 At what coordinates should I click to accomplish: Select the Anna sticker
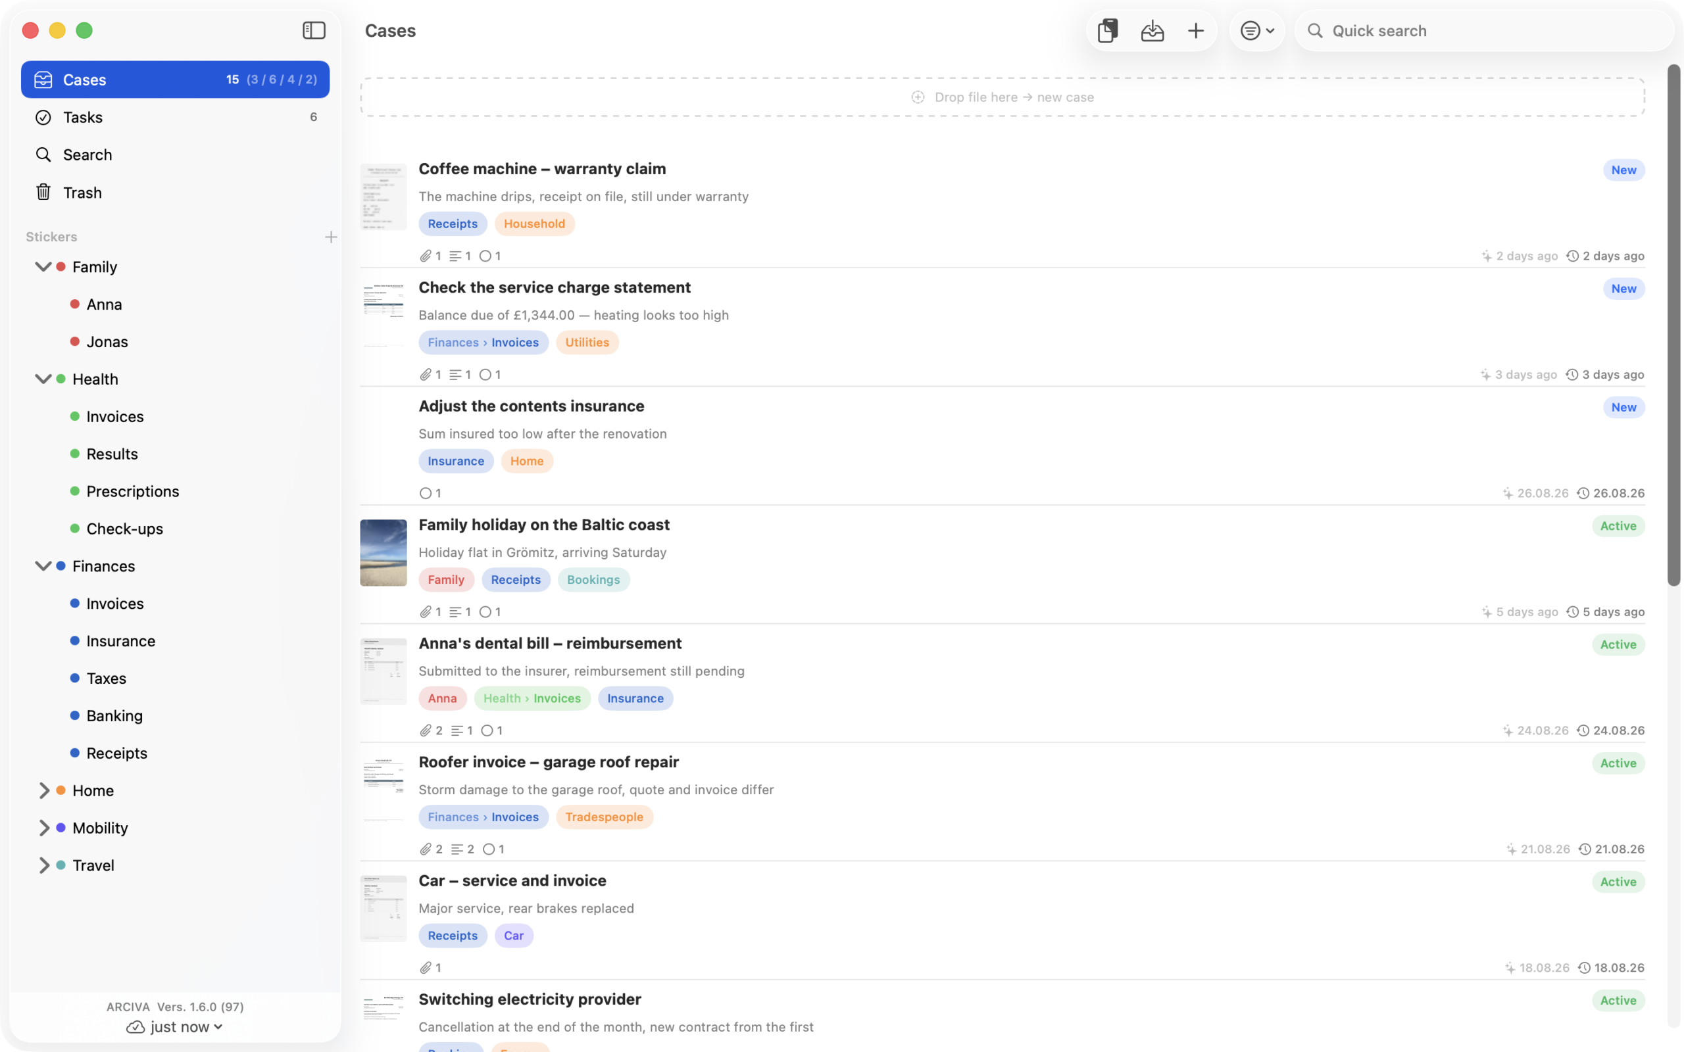(104, 304)
